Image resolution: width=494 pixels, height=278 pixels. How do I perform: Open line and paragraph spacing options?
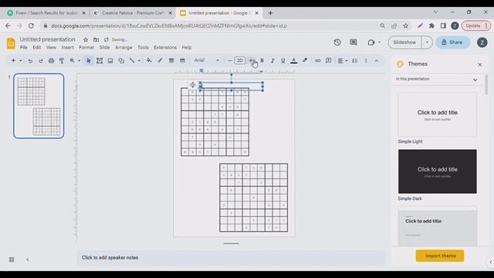pyautogui.click(x=355, y=60)
